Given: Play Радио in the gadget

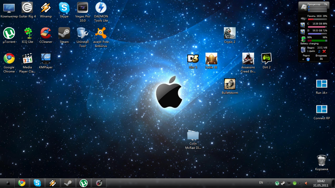Looking at the screenshot, I should [308, 59].
